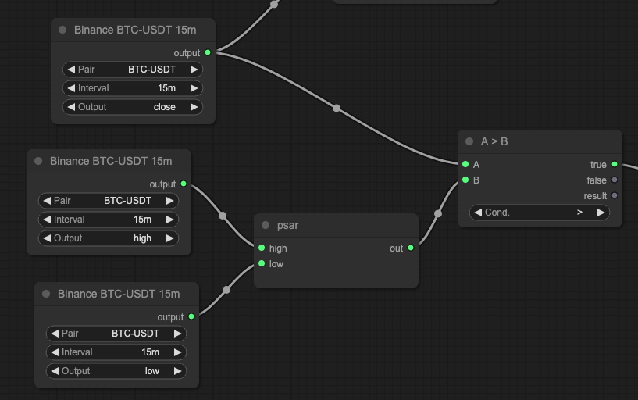Click the output port of the close-price Binance node

pos(208,52)
